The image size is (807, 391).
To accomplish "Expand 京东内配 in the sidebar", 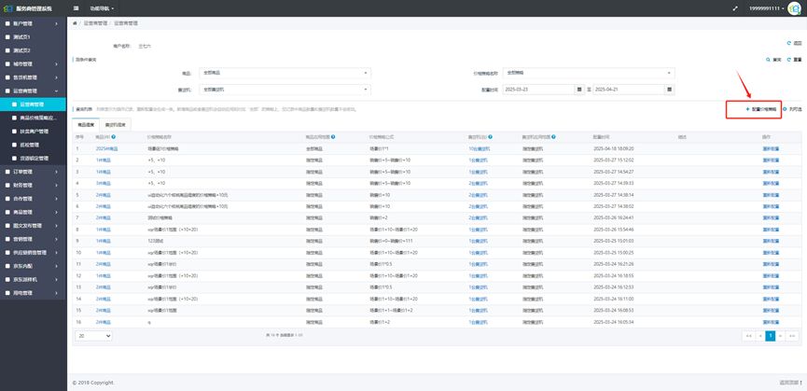I will coord(34,266).
